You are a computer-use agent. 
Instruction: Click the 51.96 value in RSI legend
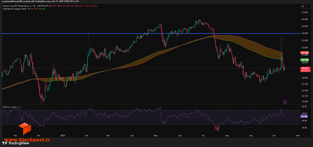[x=20, y=107]
